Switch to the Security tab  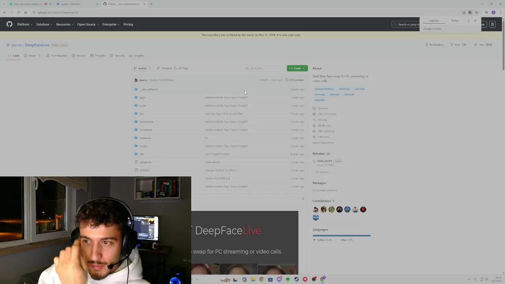pos(117,56)
